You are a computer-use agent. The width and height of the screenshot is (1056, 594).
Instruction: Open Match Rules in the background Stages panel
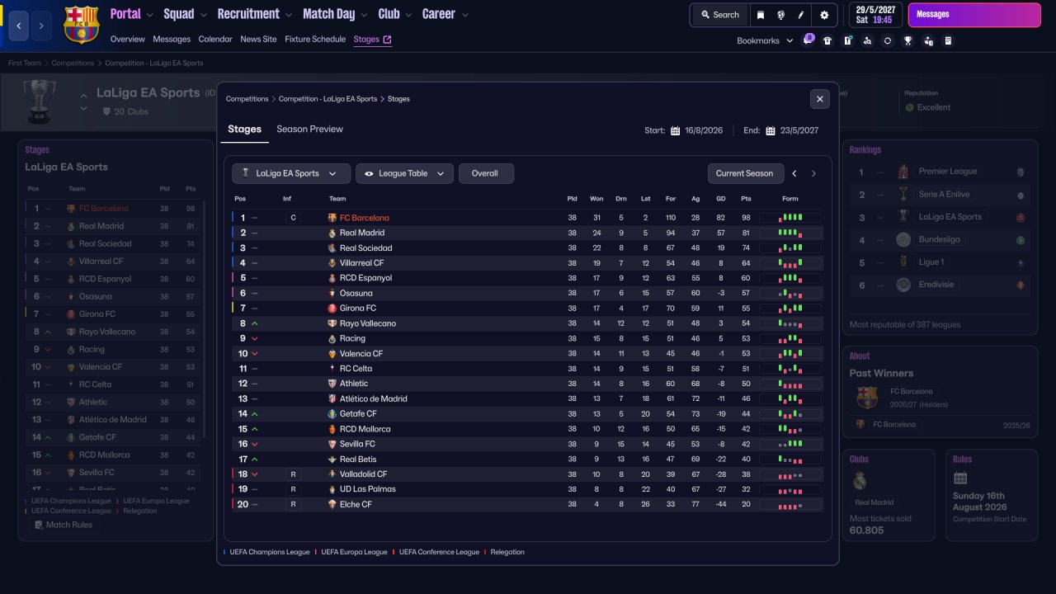(64, 525)
